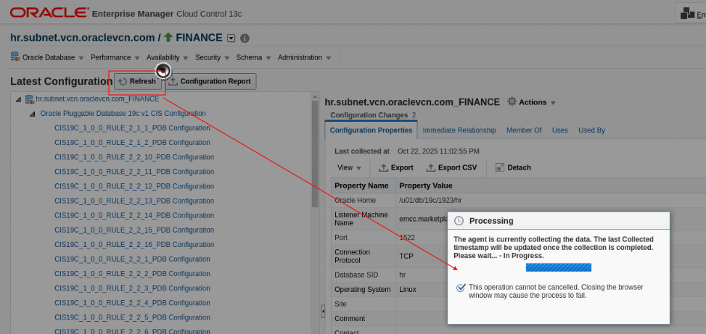706x334 pixels.
Task: Click the checkmark icon in the Processing dialog
Action: tap(461, 288)
